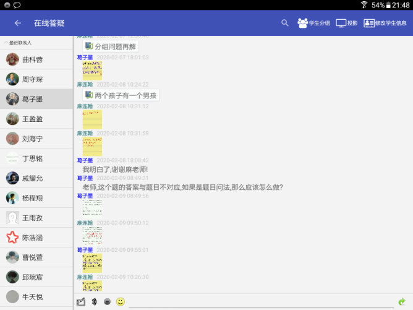Open image sent 2020-02-09 10:26:30

pos(92,286)
